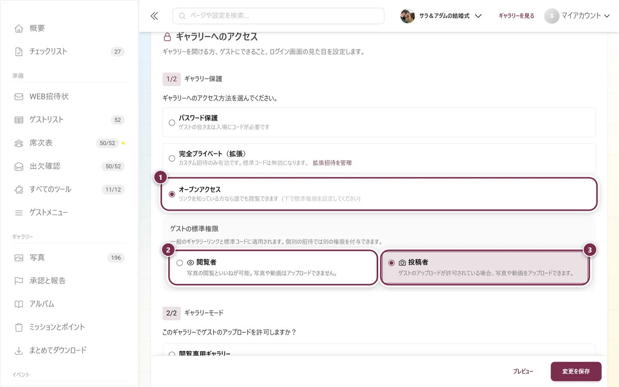Click the 1/2 step badge
Viewport: 619px width, 387px height.
(x=172, y=79)
